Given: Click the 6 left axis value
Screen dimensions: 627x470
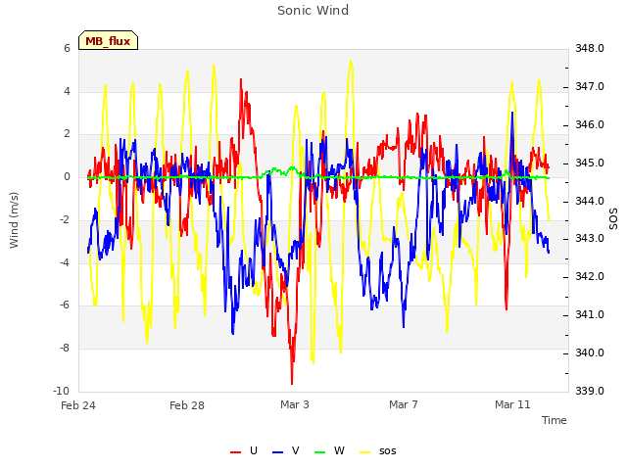Looking at the screenshot, I should pyautogui.click(x=67, y=48).
